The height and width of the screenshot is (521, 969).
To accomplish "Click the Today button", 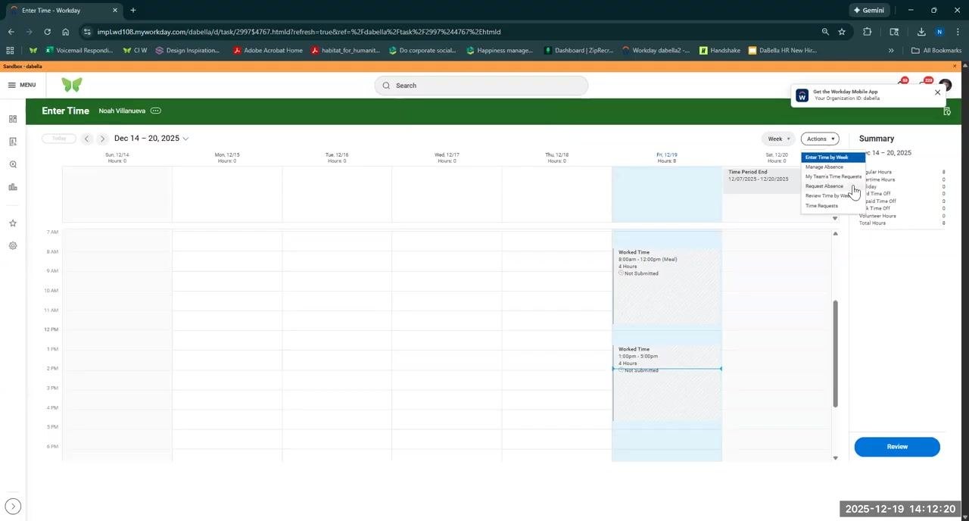I will click(x=59, y=139).
